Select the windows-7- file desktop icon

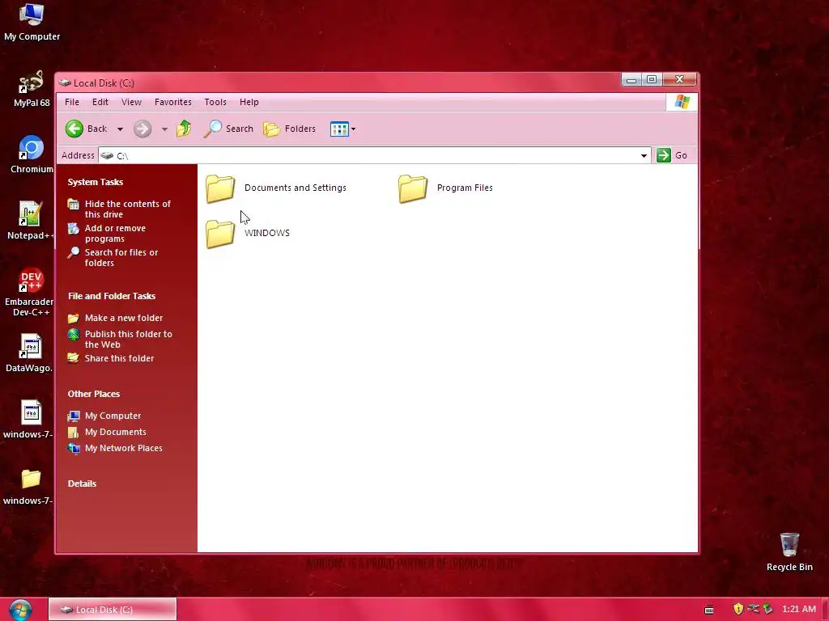29,420
